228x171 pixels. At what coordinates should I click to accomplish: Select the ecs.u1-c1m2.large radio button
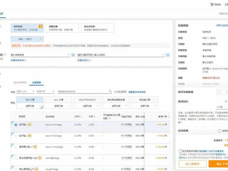coord(16,147)
